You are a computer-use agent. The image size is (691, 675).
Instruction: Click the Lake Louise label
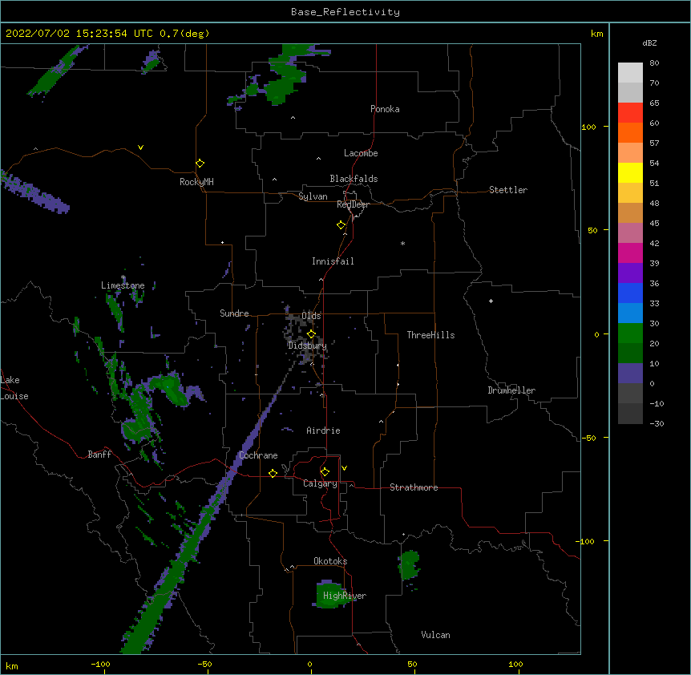[x=14, y=388]
